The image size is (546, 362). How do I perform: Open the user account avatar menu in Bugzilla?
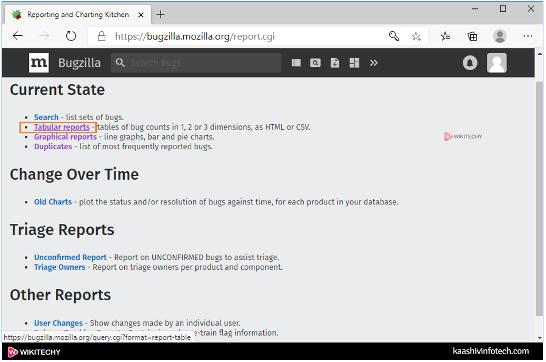pyautogui.click(x=497, y=63)
